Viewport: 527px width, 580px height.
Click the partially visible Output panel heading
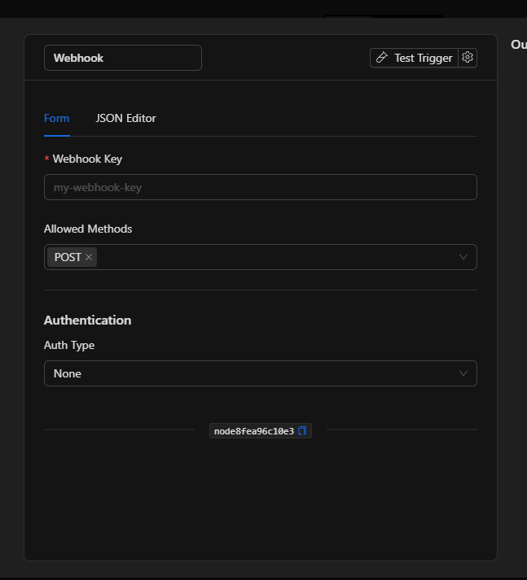(518, 45)
